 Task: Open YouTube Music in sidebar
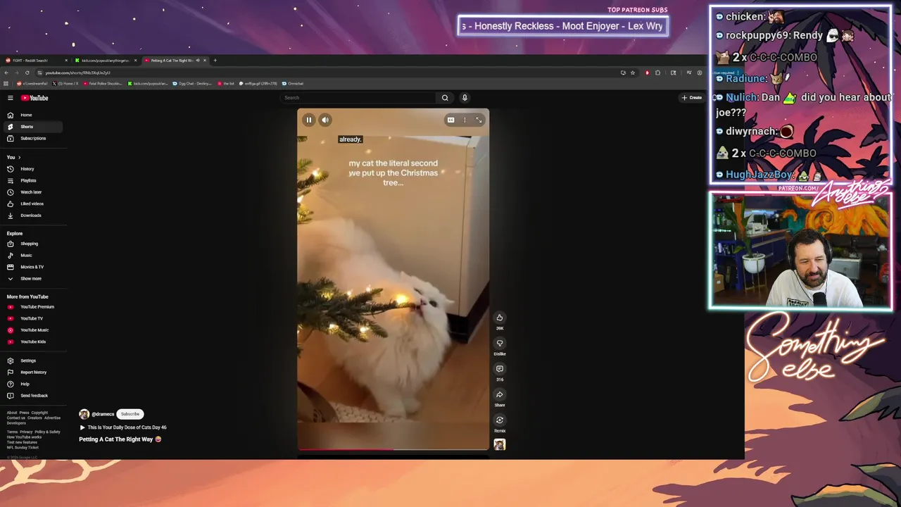tap(34, 330)
